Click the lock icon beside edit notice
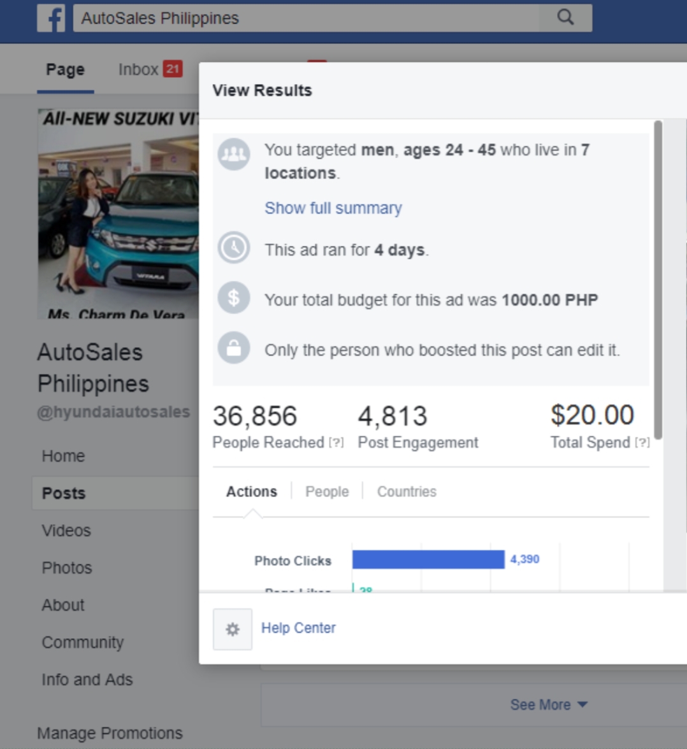Viewport: 687px width, 749px height. (233, 348)
